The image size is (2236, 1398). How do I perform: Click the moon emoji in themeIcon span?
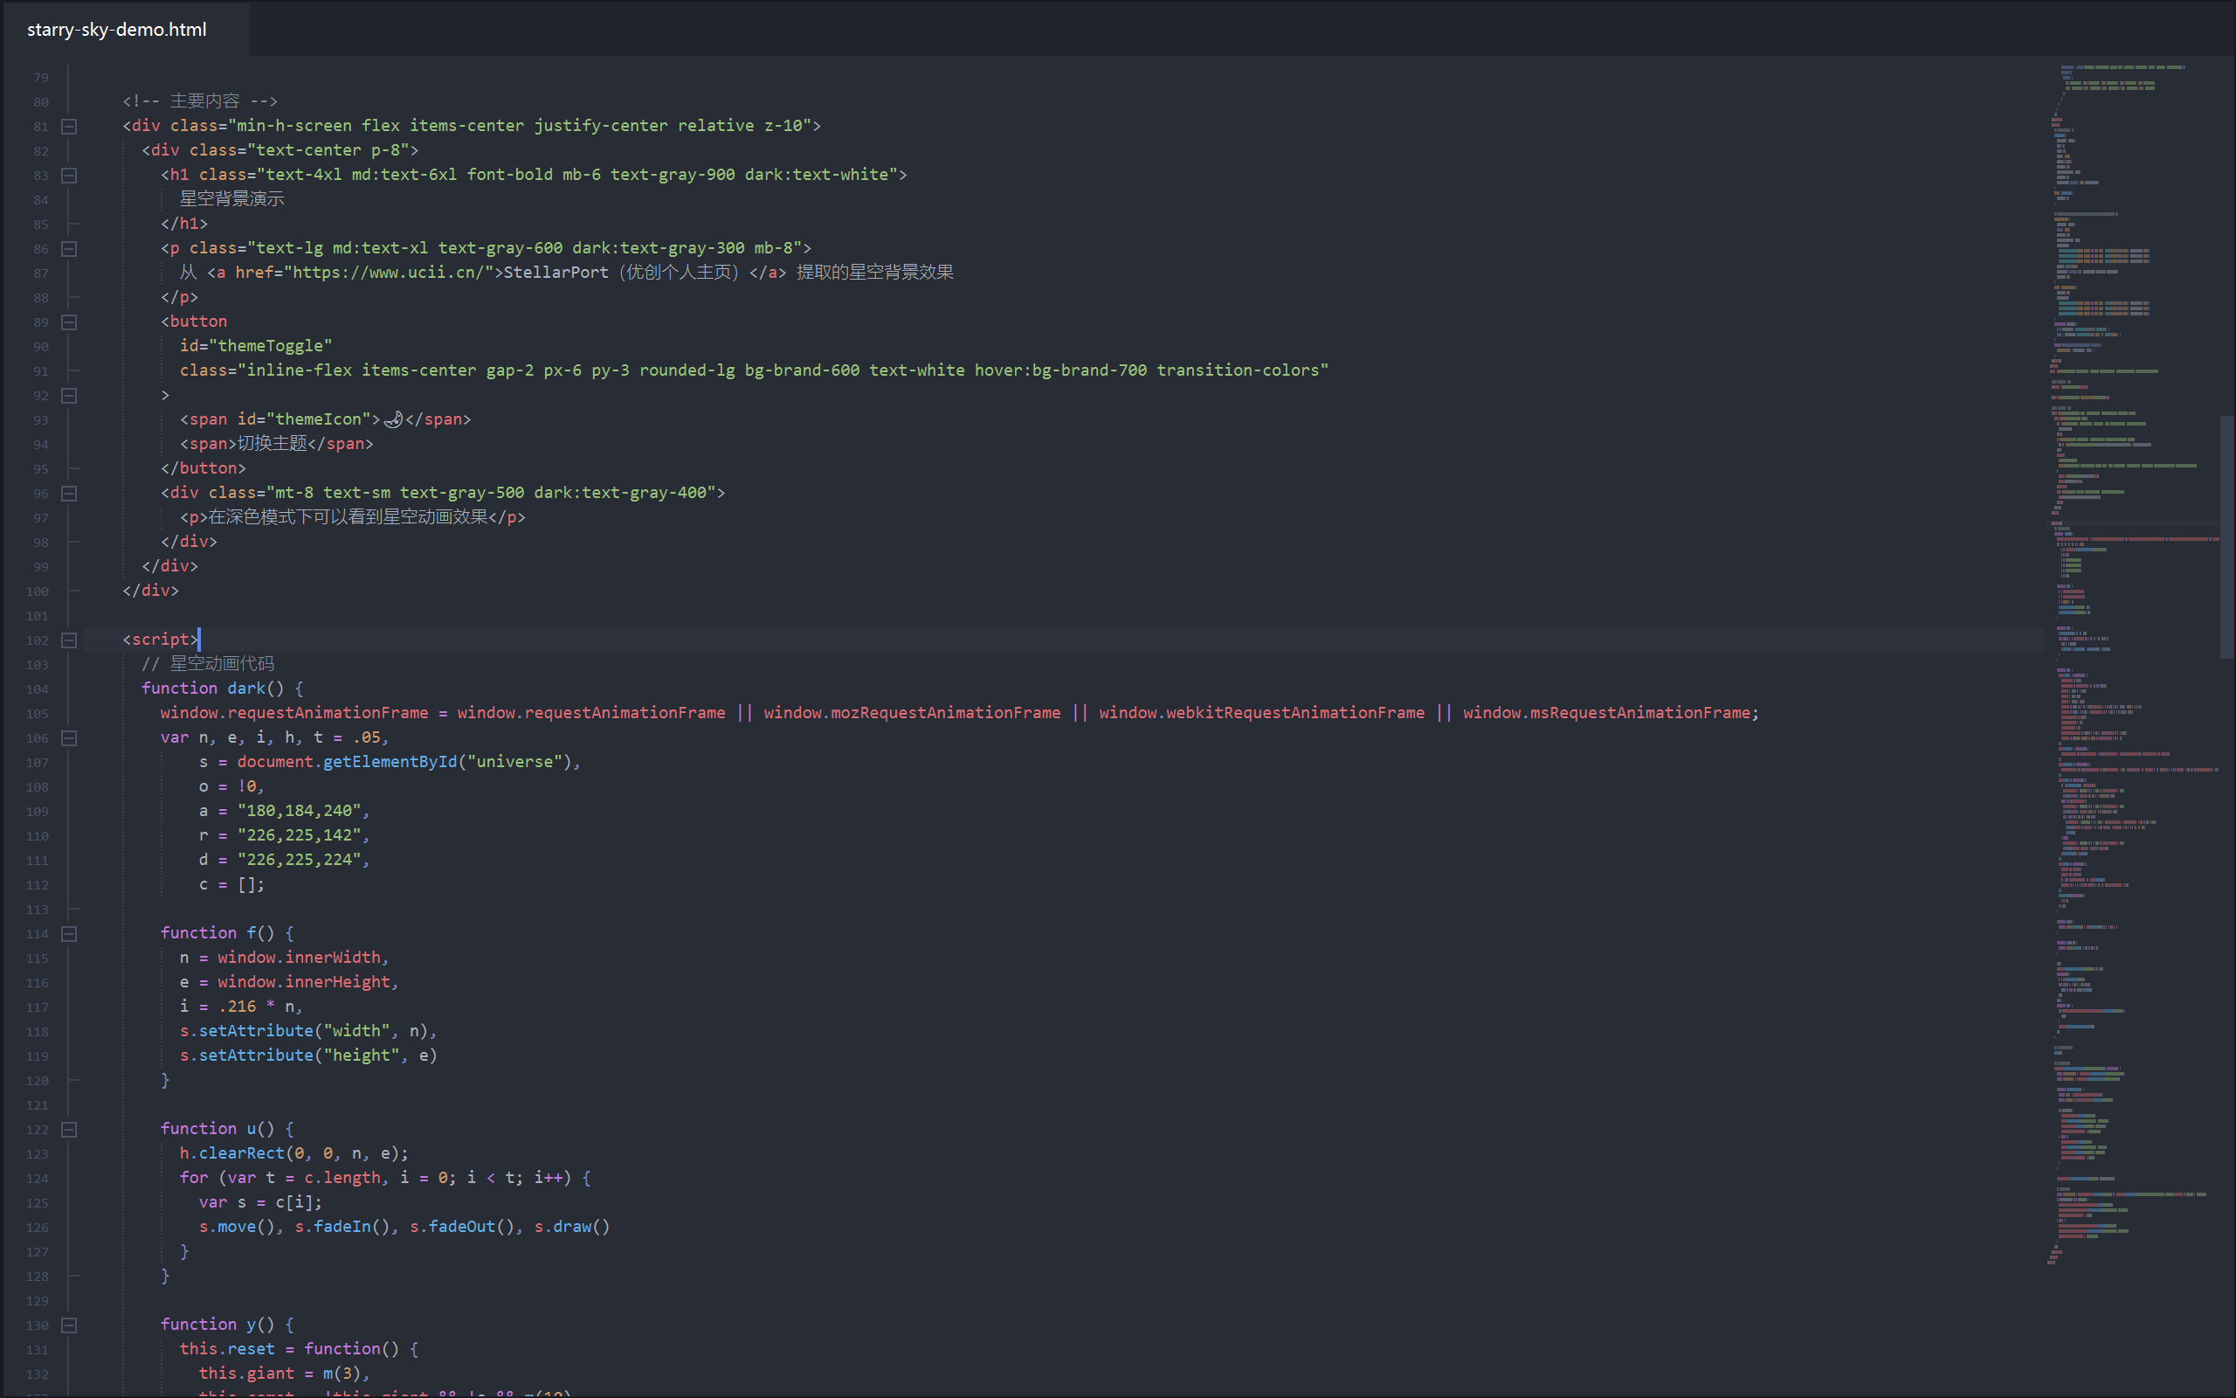[x=393, y=419]
